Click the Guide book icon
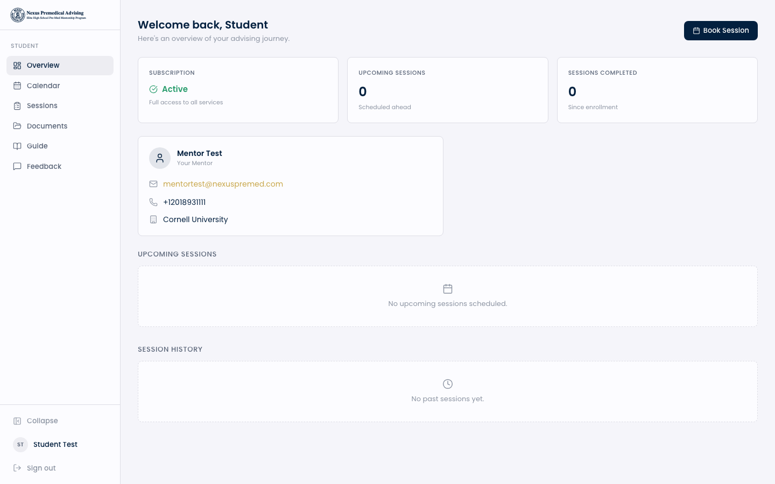This screenshot has width=775, height=484. [x=17, y=146]
